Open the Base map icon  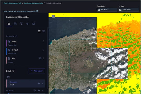pyautogui.click(x=33, y=24)
